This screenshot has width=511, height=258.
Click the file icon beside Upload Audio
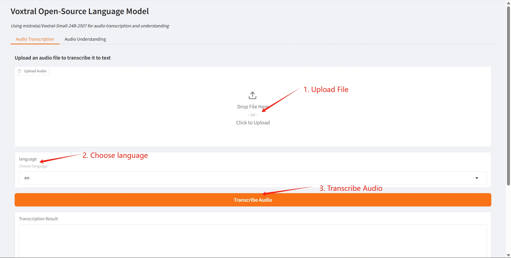[x=19, y=71]
